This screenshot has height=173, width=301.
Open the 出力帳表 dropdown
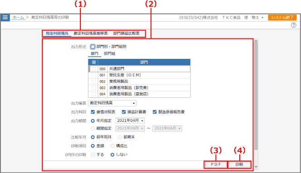(112, 103)
